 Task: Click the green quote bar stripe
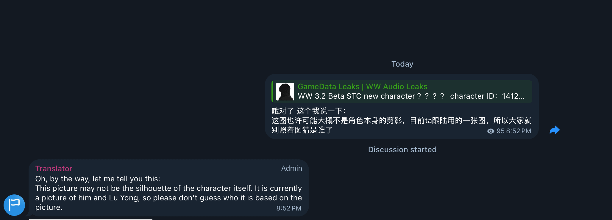click(272, 92)
